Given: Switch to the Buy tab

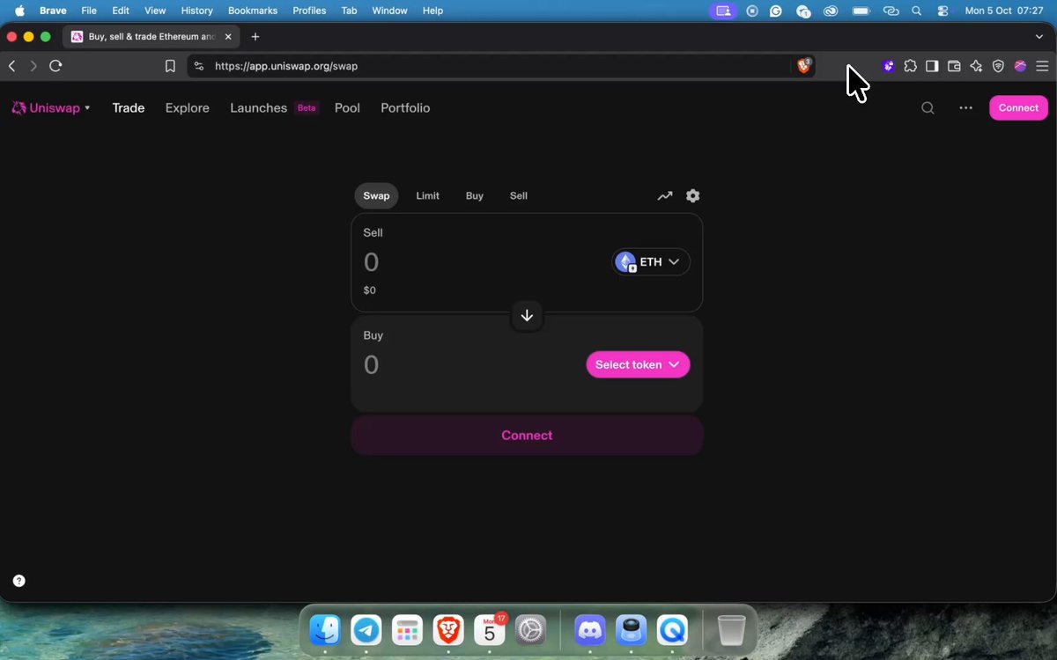Looking at the screenshot, I should click(x=475, y=196).
